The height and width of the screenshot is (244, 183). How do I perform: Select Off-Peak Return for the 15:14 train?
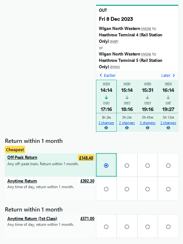[127, 166]
